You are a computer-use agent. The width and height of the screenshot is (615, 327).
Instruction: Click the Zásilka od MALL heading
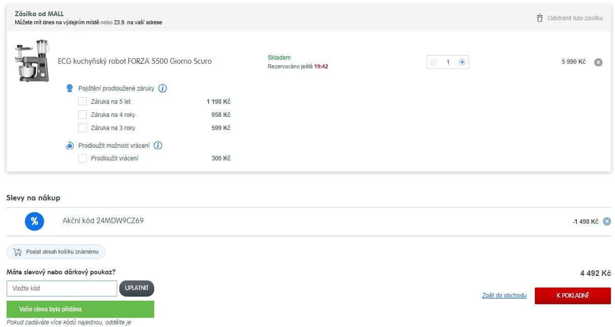(40, 14)
